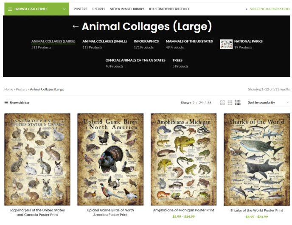This screenshot has height=225, width=292.
Task: Open Amphibians of Michigan Poster Print title
Action: pos(183,210)
